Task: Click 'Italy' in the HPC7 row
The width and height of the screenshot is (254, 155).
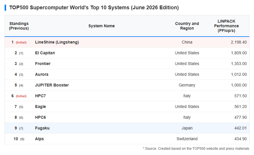Action: pos(187,96)
